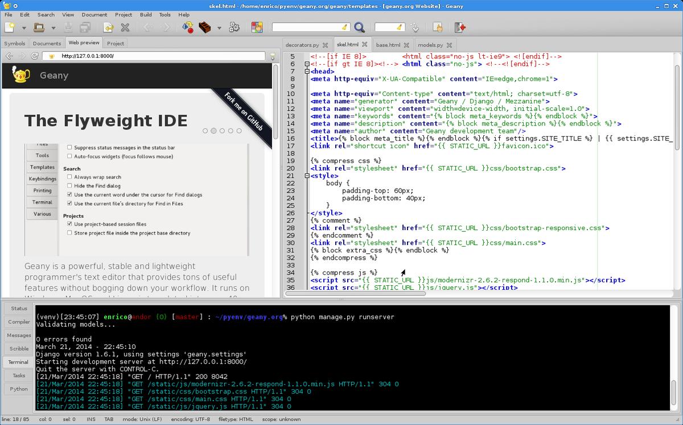
Task: Click the Run/Execute gears icon
Action: [233, 27]
